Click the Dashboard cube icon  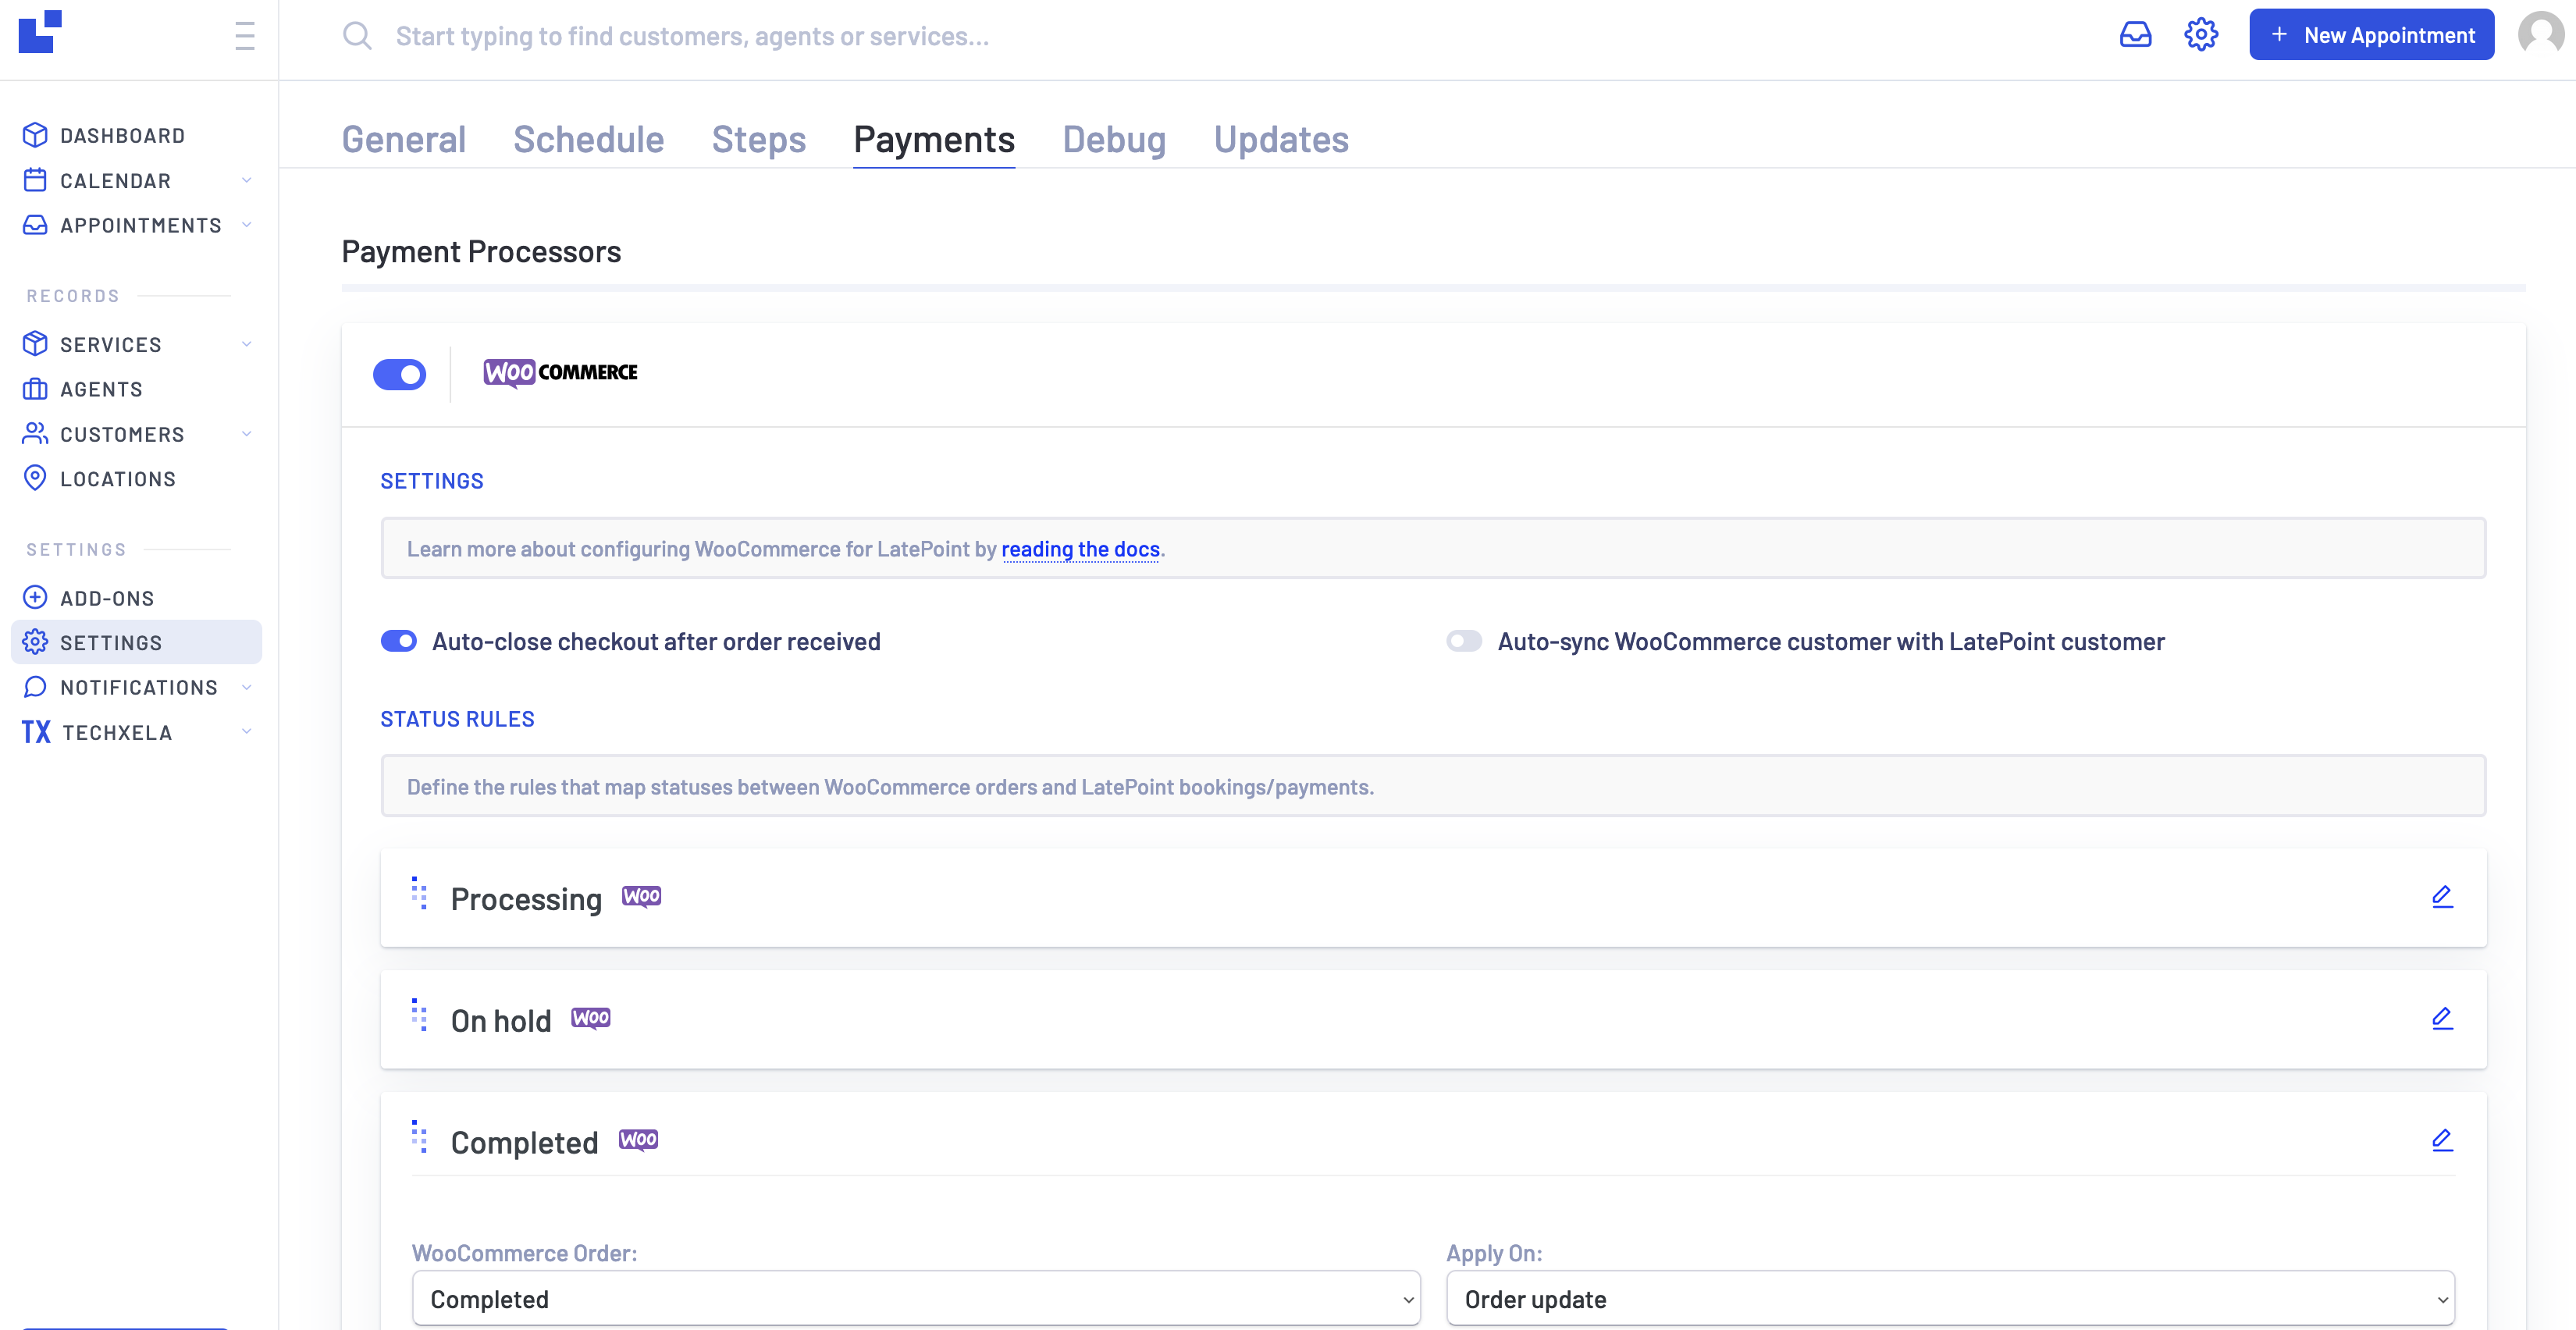[x=35, y=135]
